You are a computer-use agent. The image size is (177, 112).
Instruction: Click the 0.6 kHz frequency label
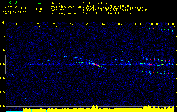click(x=2, y=106)
